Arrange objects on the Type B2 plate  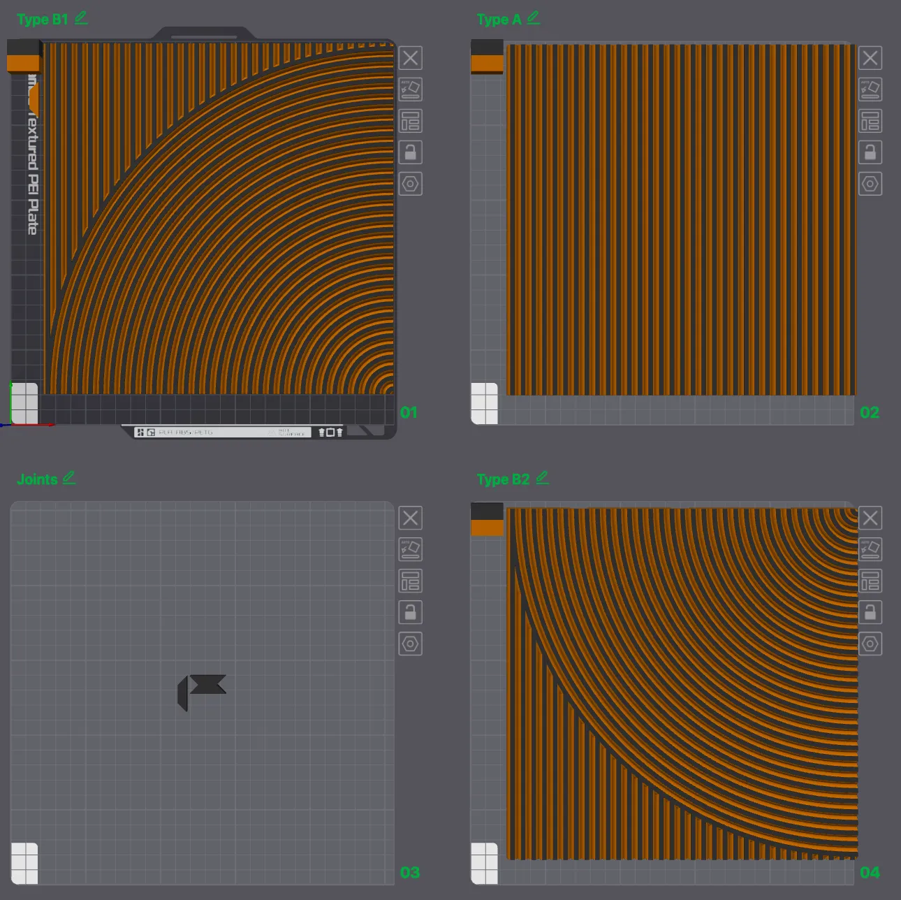coord(870,581)
